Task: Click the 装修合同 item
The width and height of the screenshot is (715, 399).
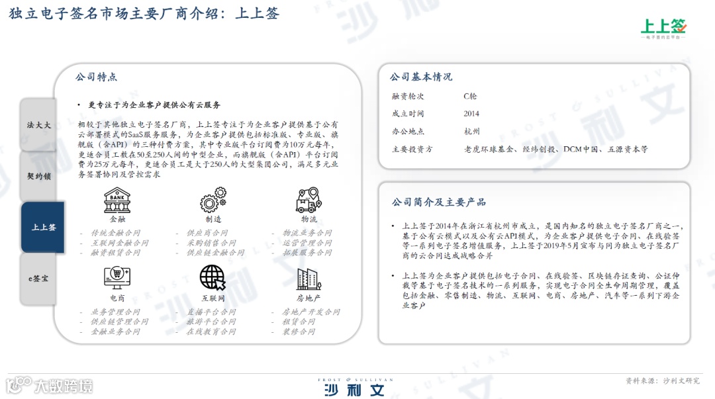Action: click(299, 332)
